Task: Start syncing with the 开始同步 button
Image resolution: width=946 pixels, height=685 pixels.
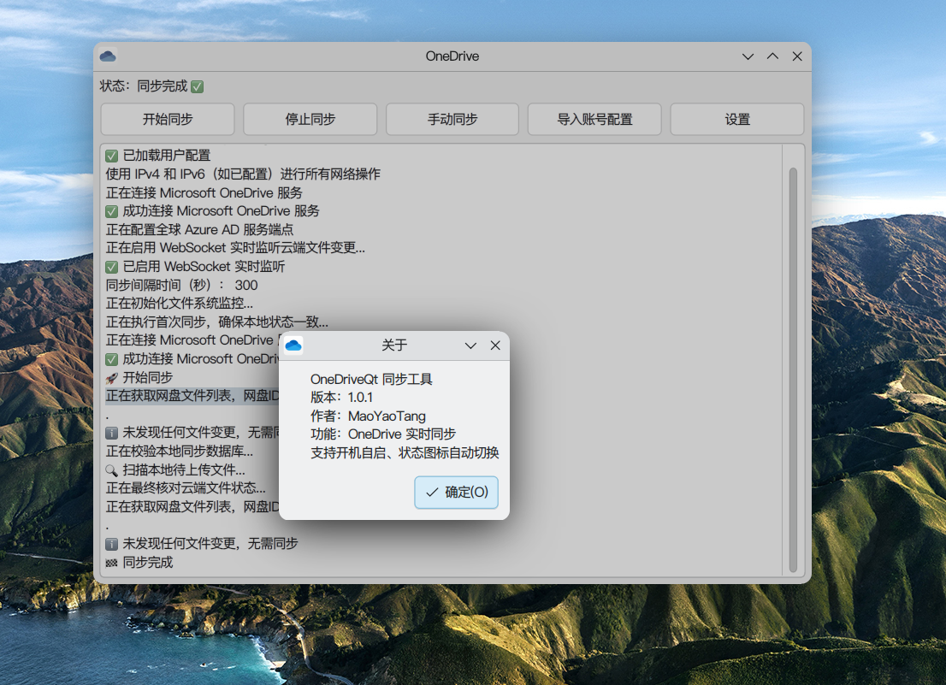Action: [168, 120]
